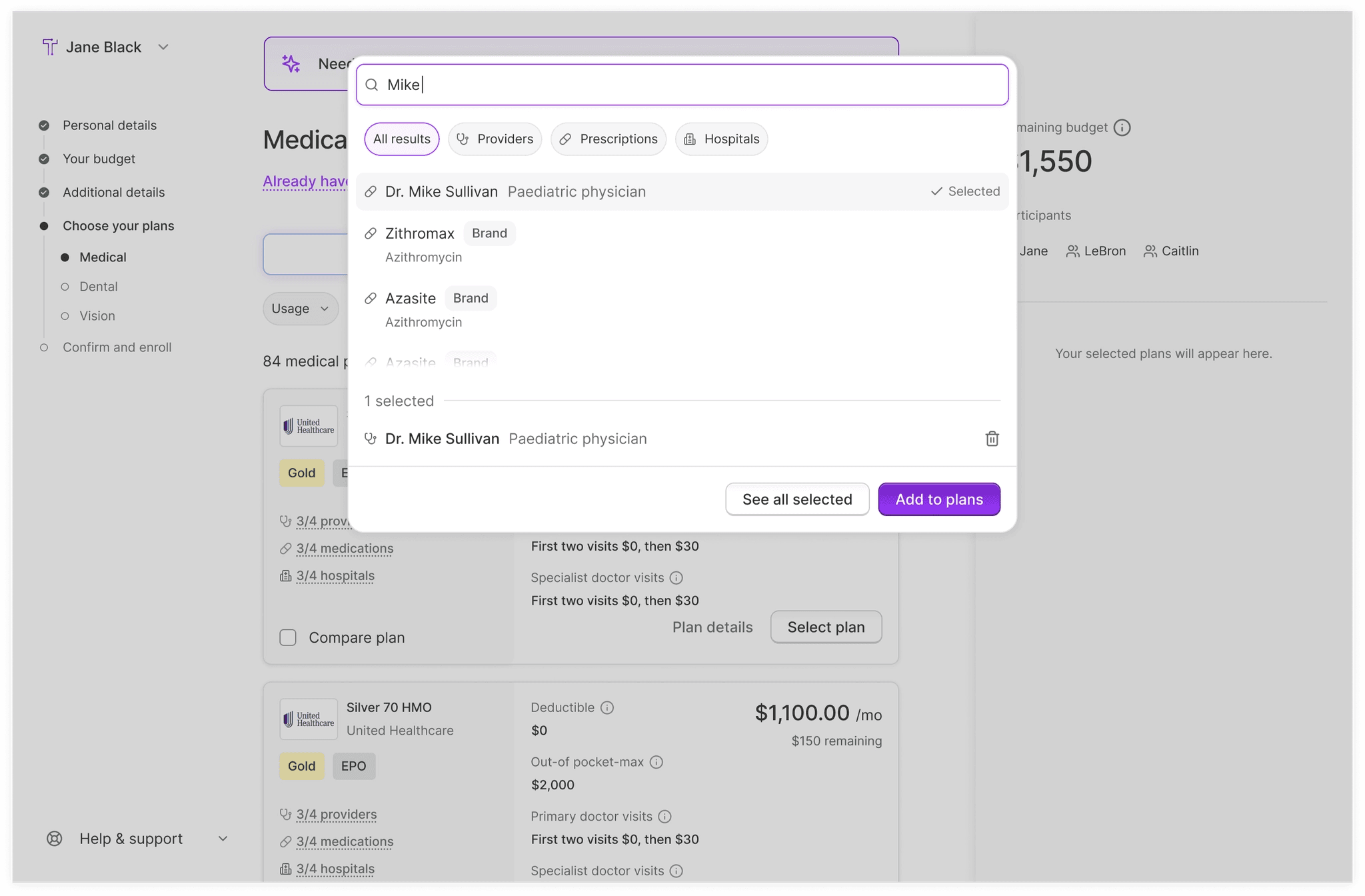Open the Jane Black account dropdown chevron
The image size is (1365, 896).
(x=163, y=47)
